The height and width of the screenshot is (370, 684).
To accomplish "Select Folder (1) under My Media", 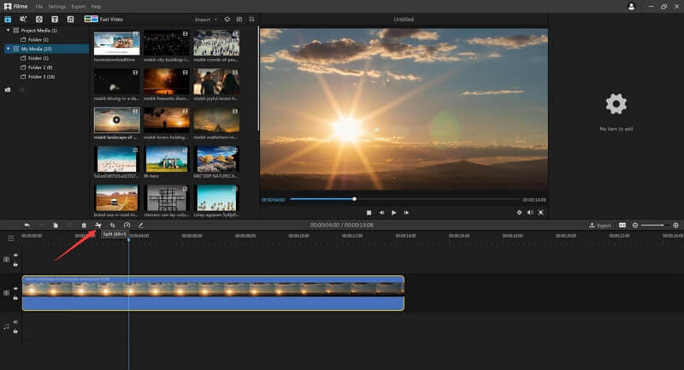I will [x=35, y=58].
